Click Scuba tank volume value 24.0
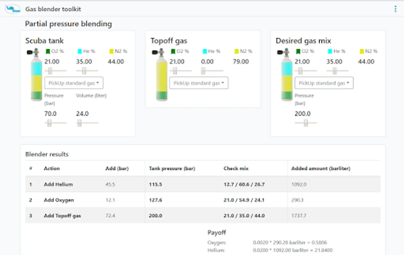Viewport: 404px width, 255px height. tap(82, 114)
